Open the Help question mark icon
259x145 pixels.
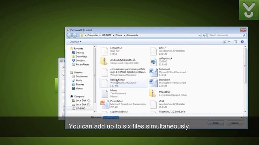(242, 42)
